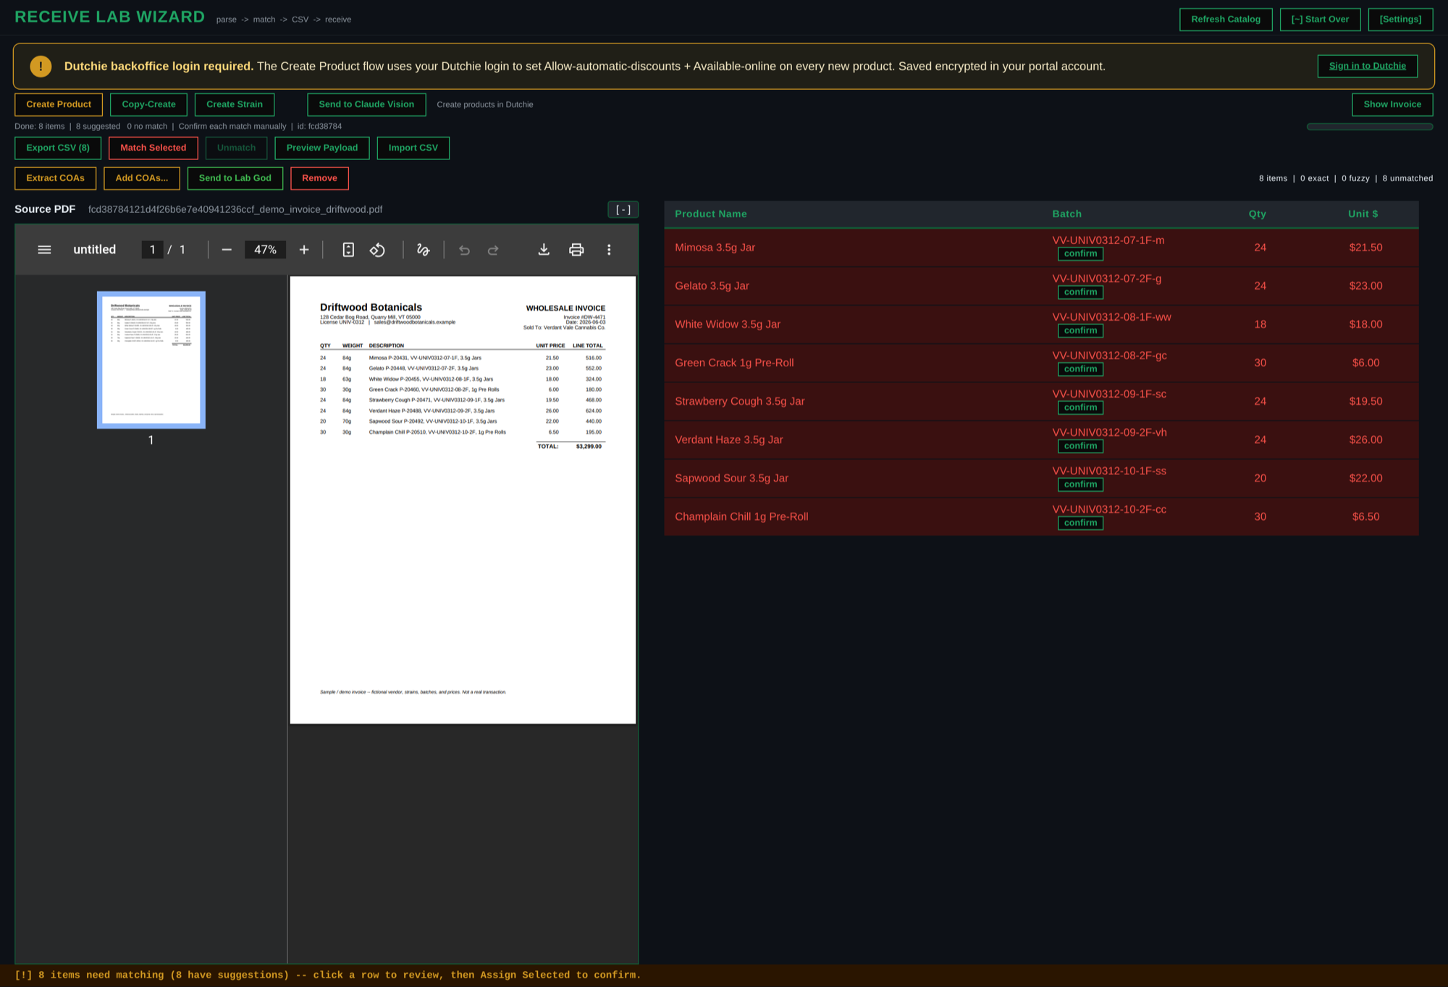Click the Create Strain button

[x=235, y=104]
